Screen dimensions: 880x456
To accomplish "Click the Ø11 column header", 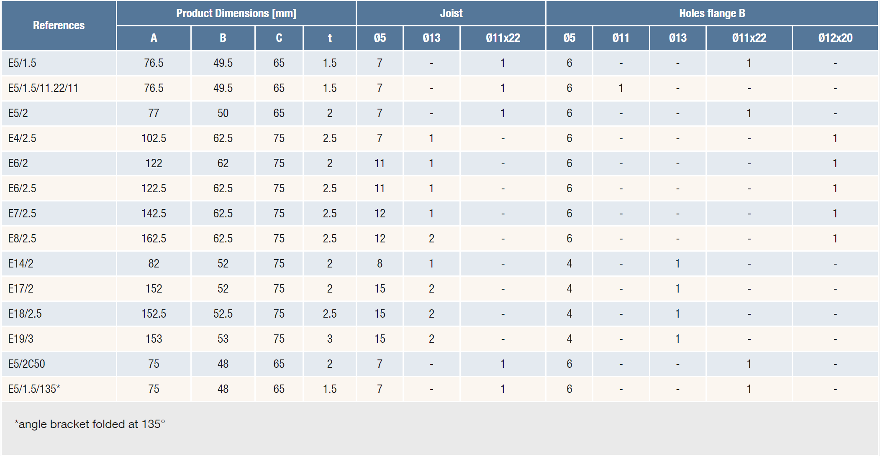I will (x=621, y=38).
